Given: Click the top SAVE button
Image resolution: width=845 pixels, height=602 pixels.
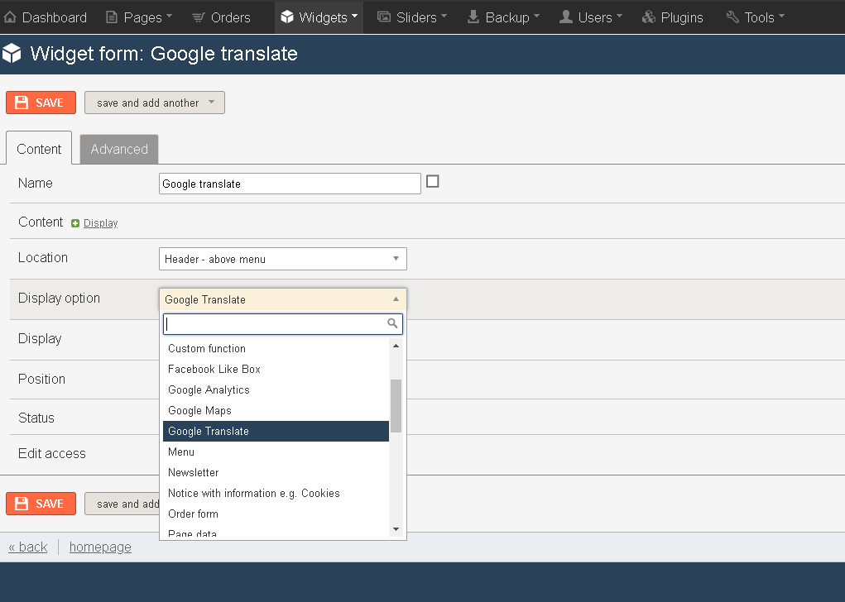Looking at the screenshot, I should point(41,103).
